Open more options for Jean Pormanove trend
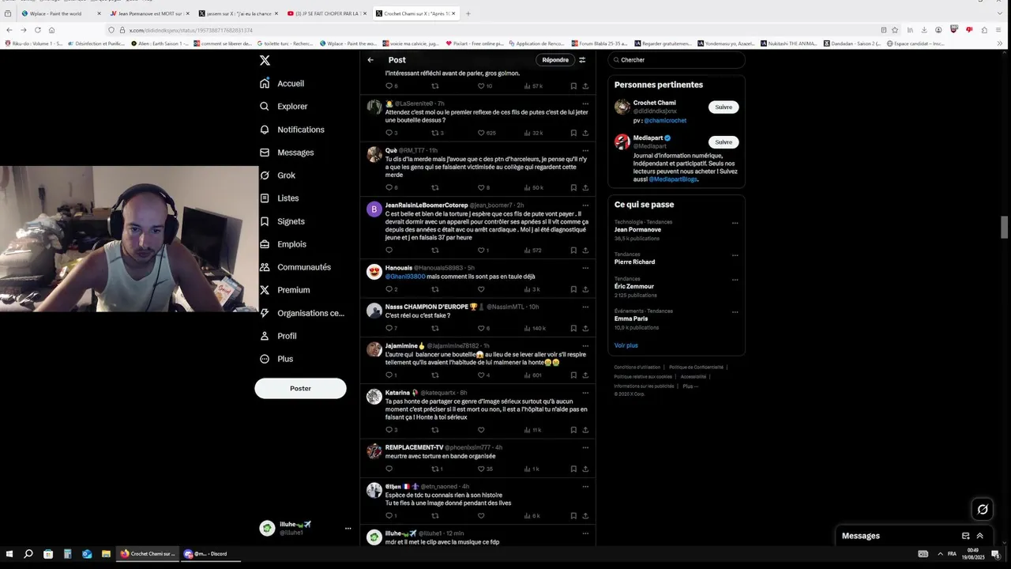 735,223
